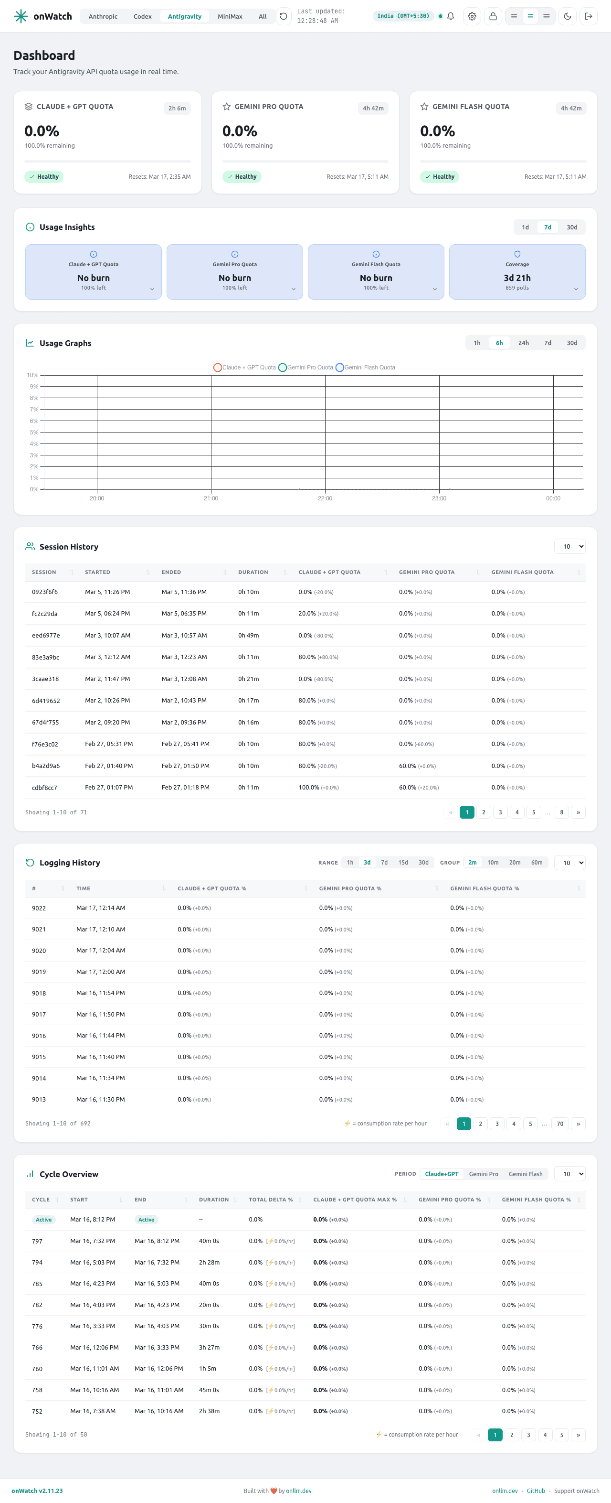The height and width of the screenshot is (1503, 611).
Task: Click the Logging History clock icon
Action: pos(31,862)
